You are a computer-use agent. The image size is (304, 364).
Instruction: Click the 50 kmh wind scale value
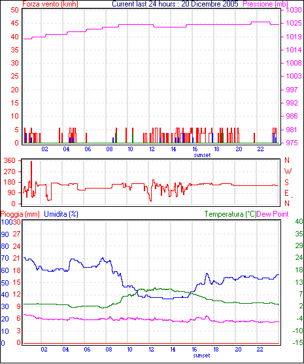[14, 10]
